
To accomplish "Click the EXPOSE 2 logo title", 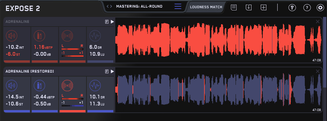I will click(x=23, y=8).
